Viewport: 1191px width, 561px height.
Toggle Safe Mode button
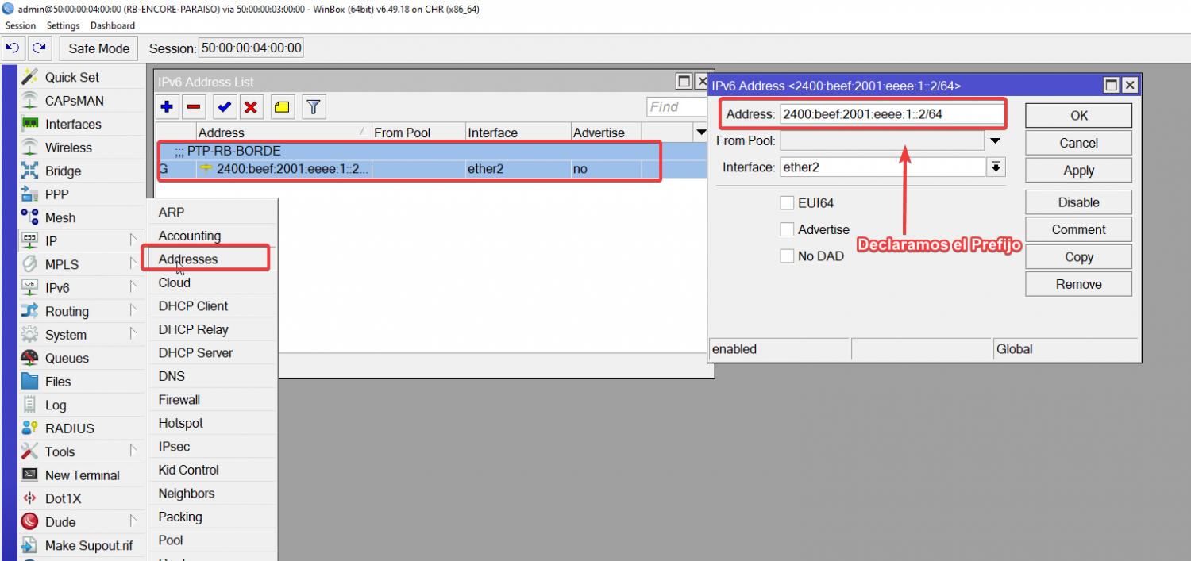click(98, 48)
